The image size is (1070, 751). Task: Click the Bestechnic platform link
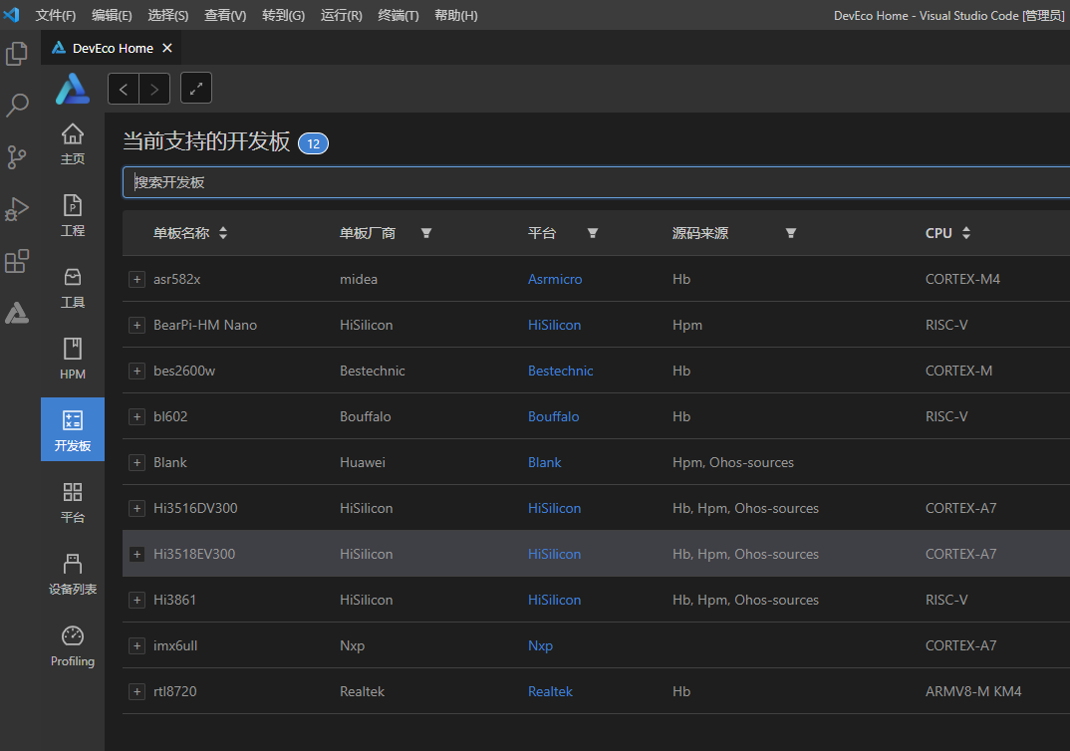[x=560, y=371]
